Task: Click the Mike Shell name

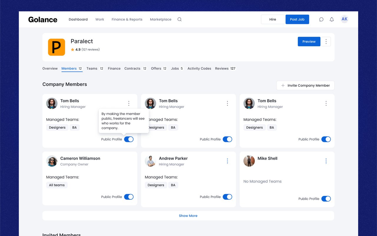Action: (x=267, y=158)
